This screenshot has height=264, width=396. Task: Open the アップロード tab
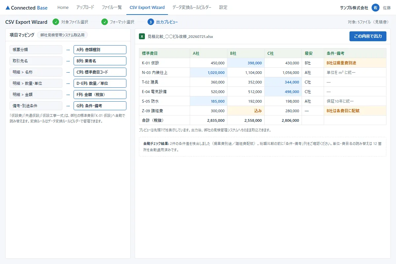85,7
